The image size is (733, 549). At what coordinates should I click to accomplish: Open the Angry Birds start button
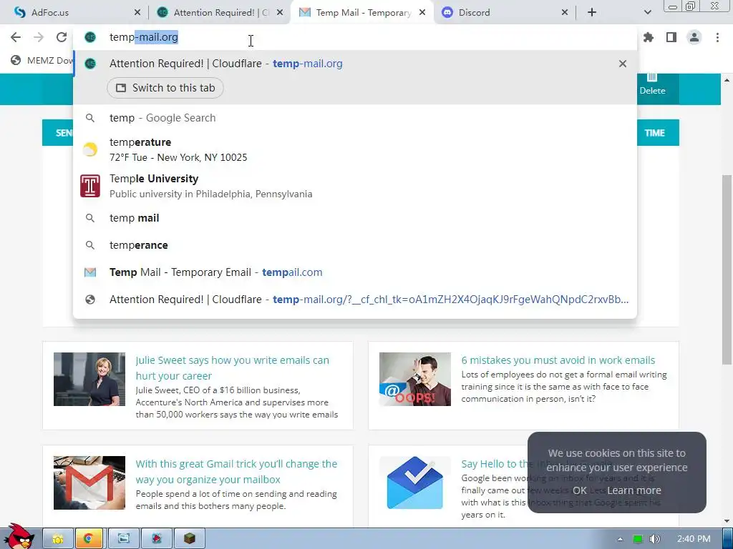coord(19,537)
